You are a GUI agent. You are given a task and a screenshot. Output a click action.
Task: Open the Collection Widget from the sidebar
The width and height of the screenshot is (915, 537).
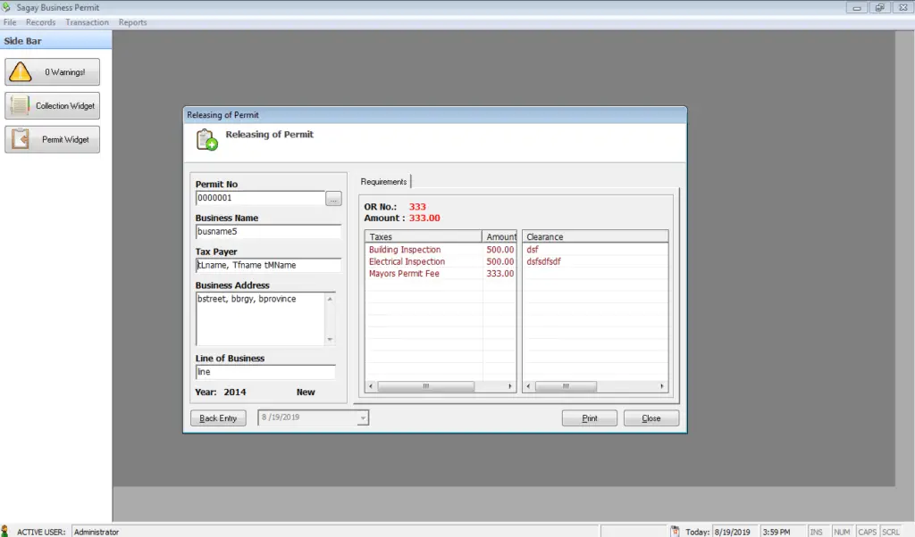click(52, 105)
